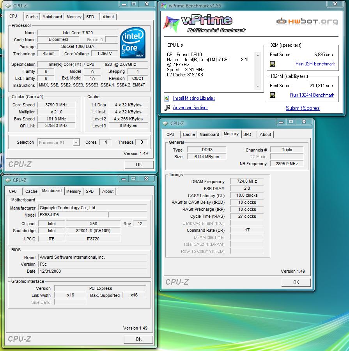Image resolution: width=349 pixels, height=351 pixels.
Task: Open SPD tab in top CPU-Z window
Action: point(90,17)
